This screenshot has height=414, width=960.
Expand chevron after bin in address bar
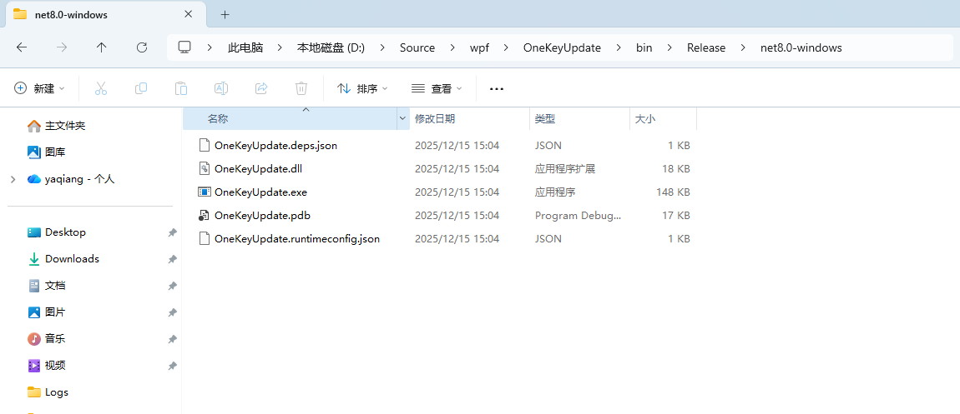[669, 47]
